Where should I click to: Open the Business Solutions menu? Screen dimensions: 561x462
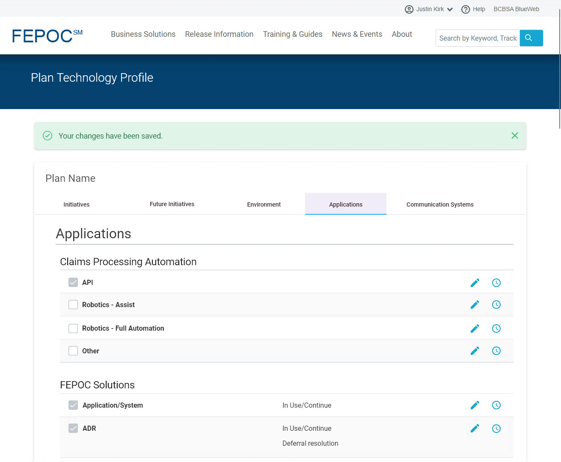pyautogui.click(x=143, y=34)
